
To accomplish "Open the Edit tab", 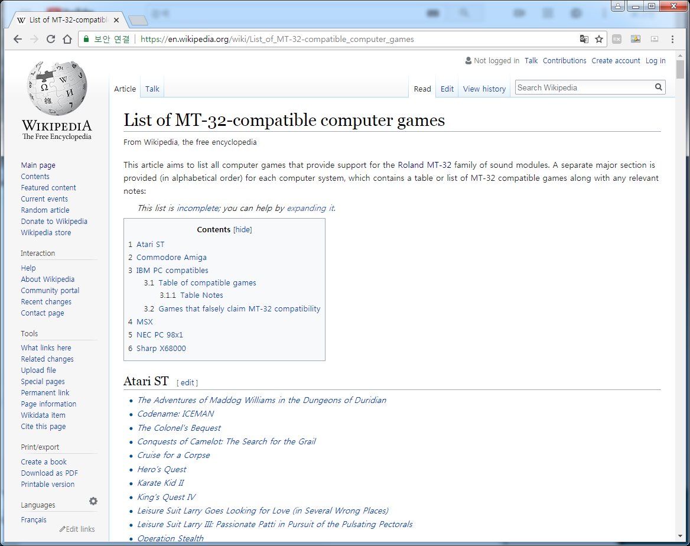I will pyautogui.click(x=447, y=89).
